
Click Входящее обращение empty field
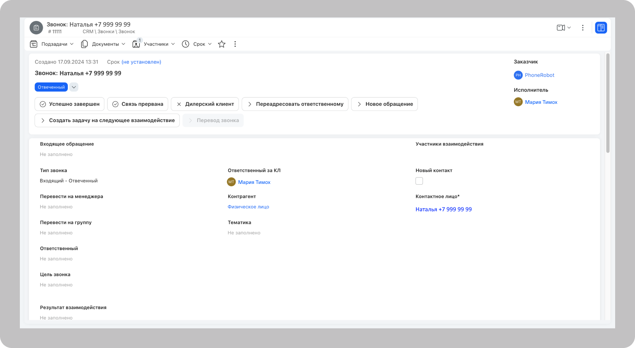[x=56, y=155]
